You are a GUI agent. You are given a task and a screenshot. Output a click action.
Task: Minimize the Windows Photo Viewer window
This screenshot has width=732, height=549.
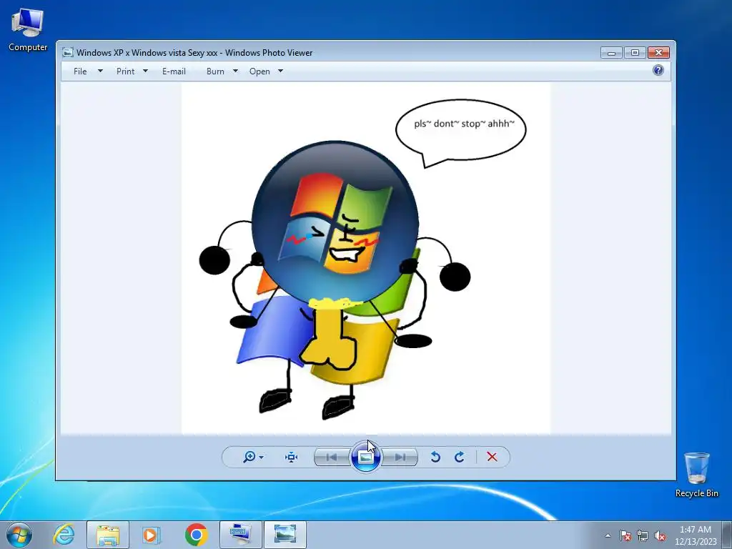tap(612, 53)
